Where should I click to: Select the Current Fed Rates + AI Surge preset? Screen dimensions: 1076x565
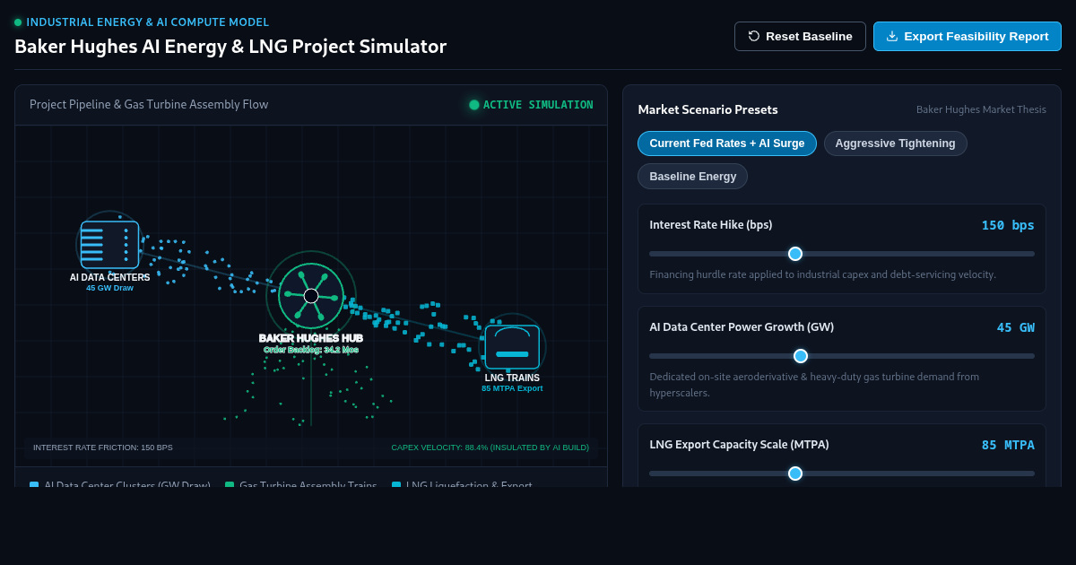pyautogui.click(x=727, y=143)
